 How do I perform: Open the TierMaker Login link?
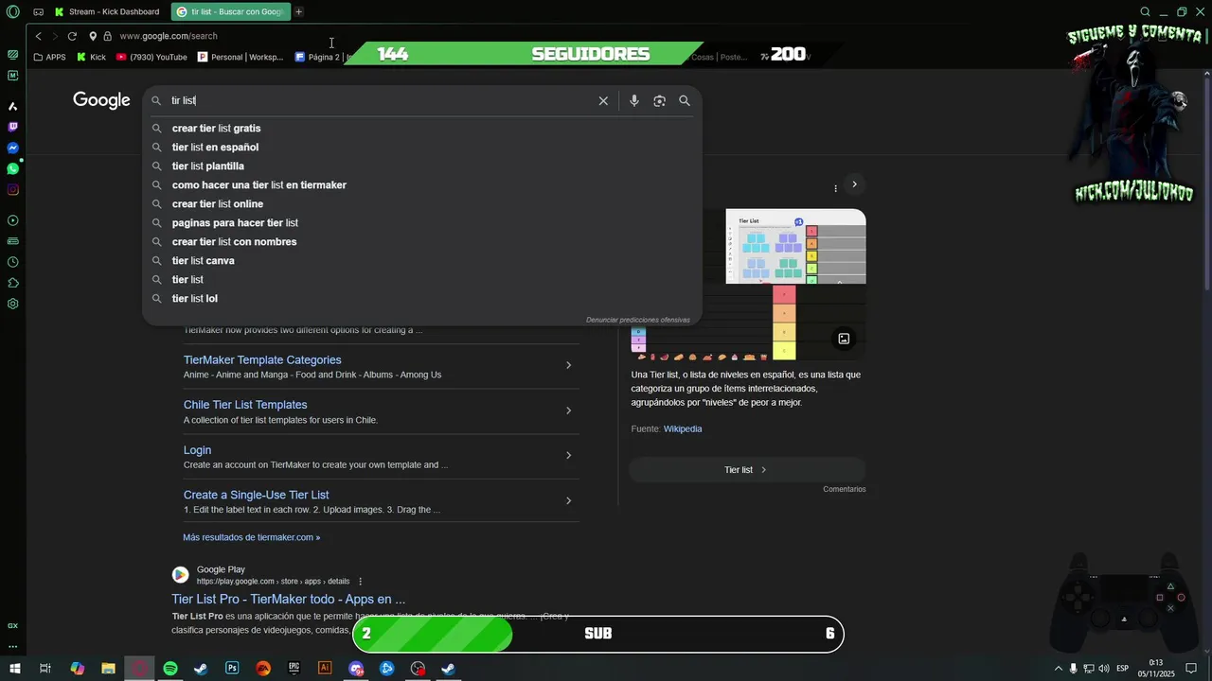click(197, 450)
